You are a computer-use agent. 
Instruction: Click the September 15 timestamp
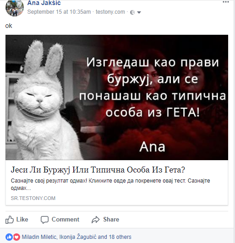(59, 12)
